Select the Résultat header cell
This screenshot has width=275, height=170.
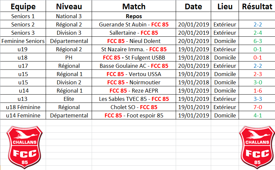tap(257, 6)
